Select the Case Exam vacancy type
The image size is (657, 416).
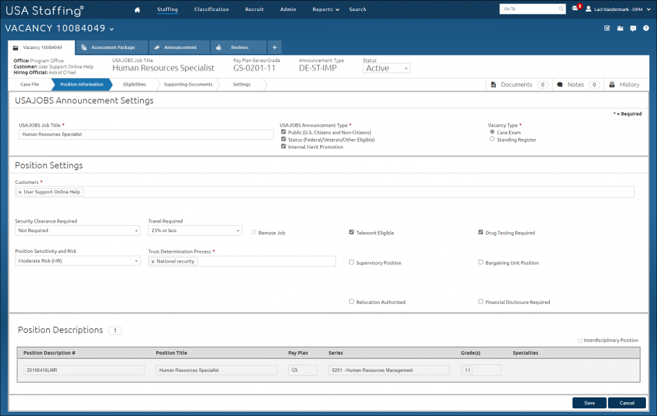(492, 132)
